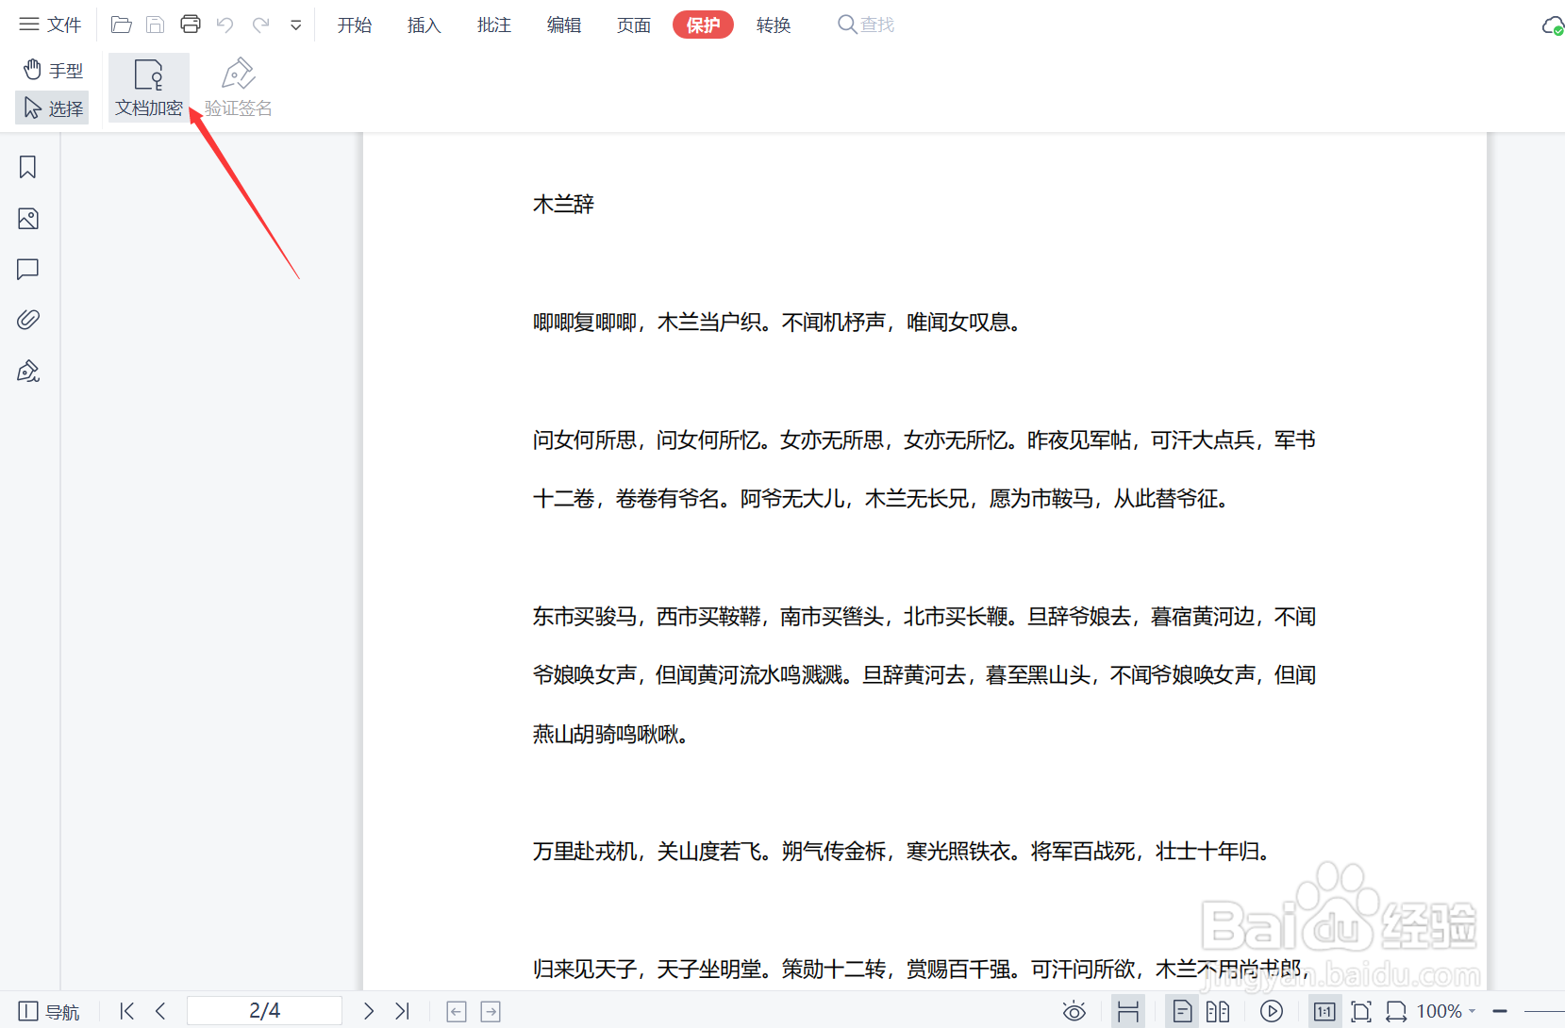The width and height of the screenshot is (1565, 1028).
Task: Click the redo arrow icon
Action: 260,25
